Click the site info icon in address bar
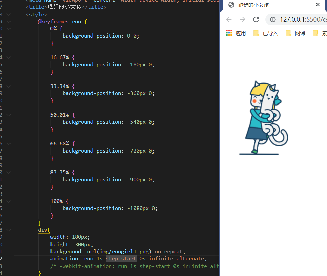Image resolution: width=327 pixels, height=276 pixels. [x=273, y=20]
